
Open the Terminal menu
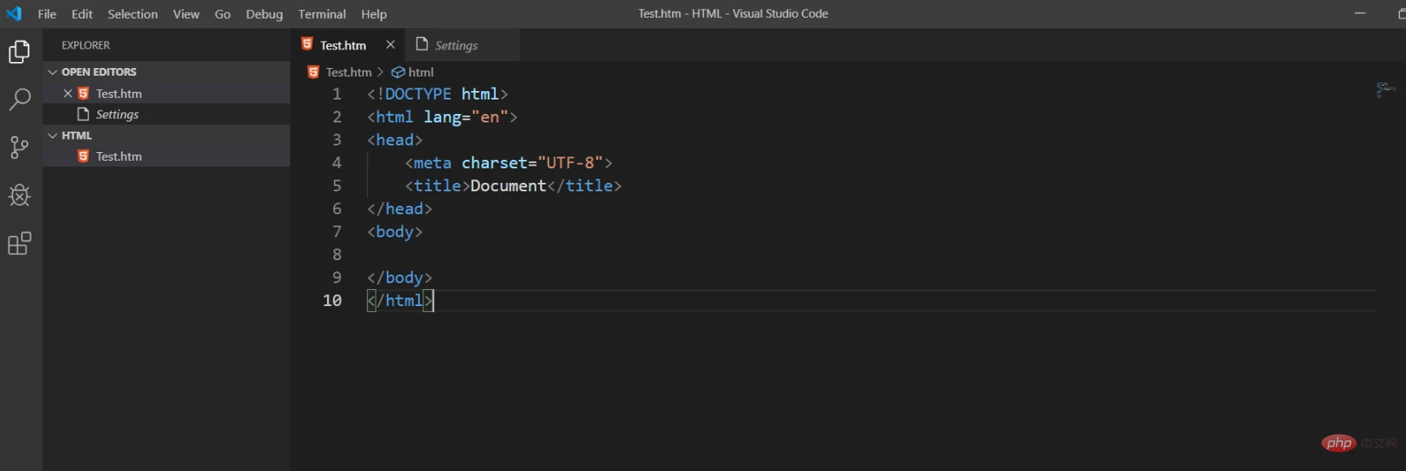click(322, 14)
